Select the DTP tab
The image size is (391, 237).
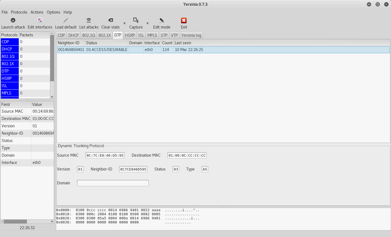point(118,35)
